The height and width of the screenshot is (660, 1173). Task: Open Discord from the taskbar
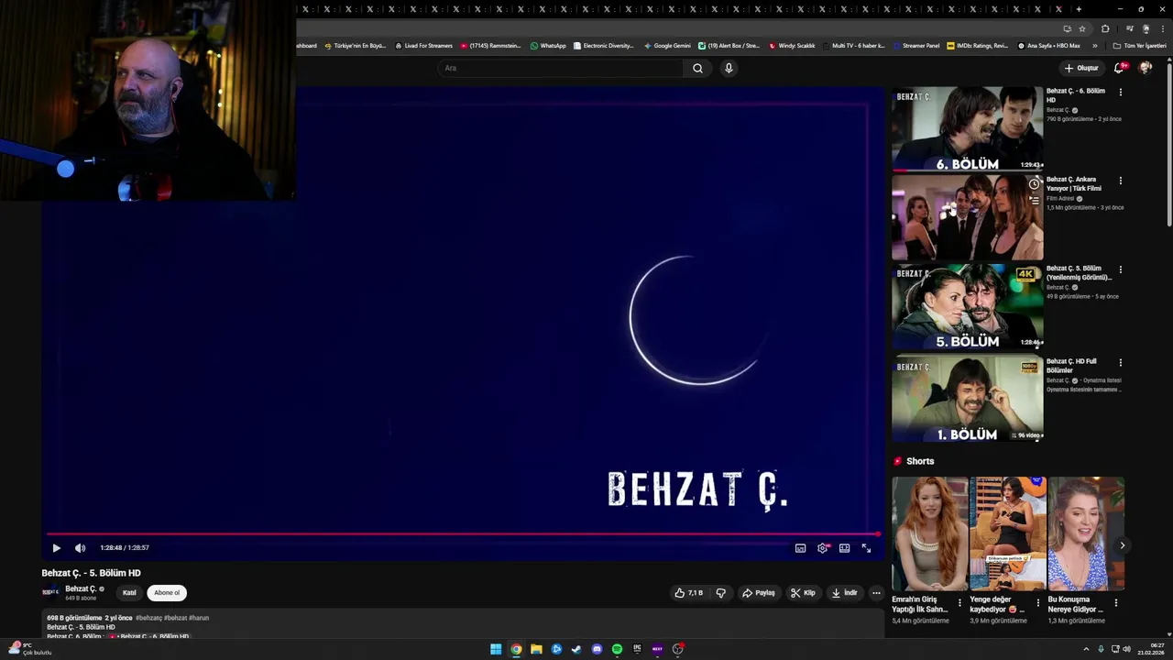597,649
